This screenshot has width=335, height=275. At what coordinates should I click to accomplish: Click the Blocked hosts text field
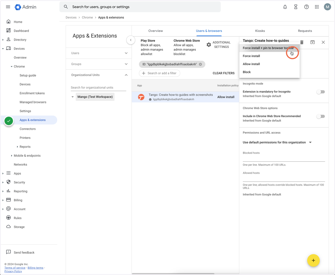click(x=284, y=158)
